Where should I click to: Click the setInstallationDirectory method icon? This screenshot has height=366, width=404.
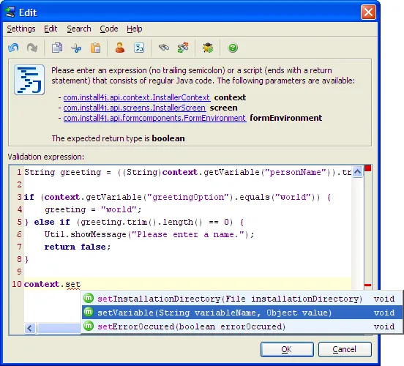tap(89, 298)
